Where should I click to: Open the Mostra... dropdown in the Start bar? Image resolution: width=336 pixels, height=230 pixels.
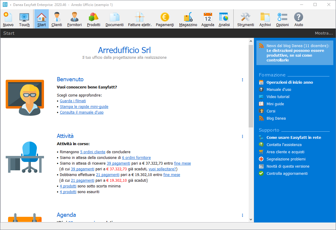point(324,33)
